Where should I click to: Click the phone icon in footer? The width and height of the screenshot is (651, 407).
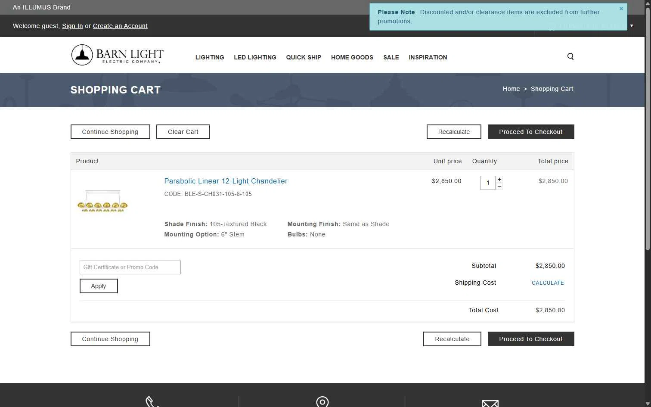pyautogui.click(x=152, y=402)
